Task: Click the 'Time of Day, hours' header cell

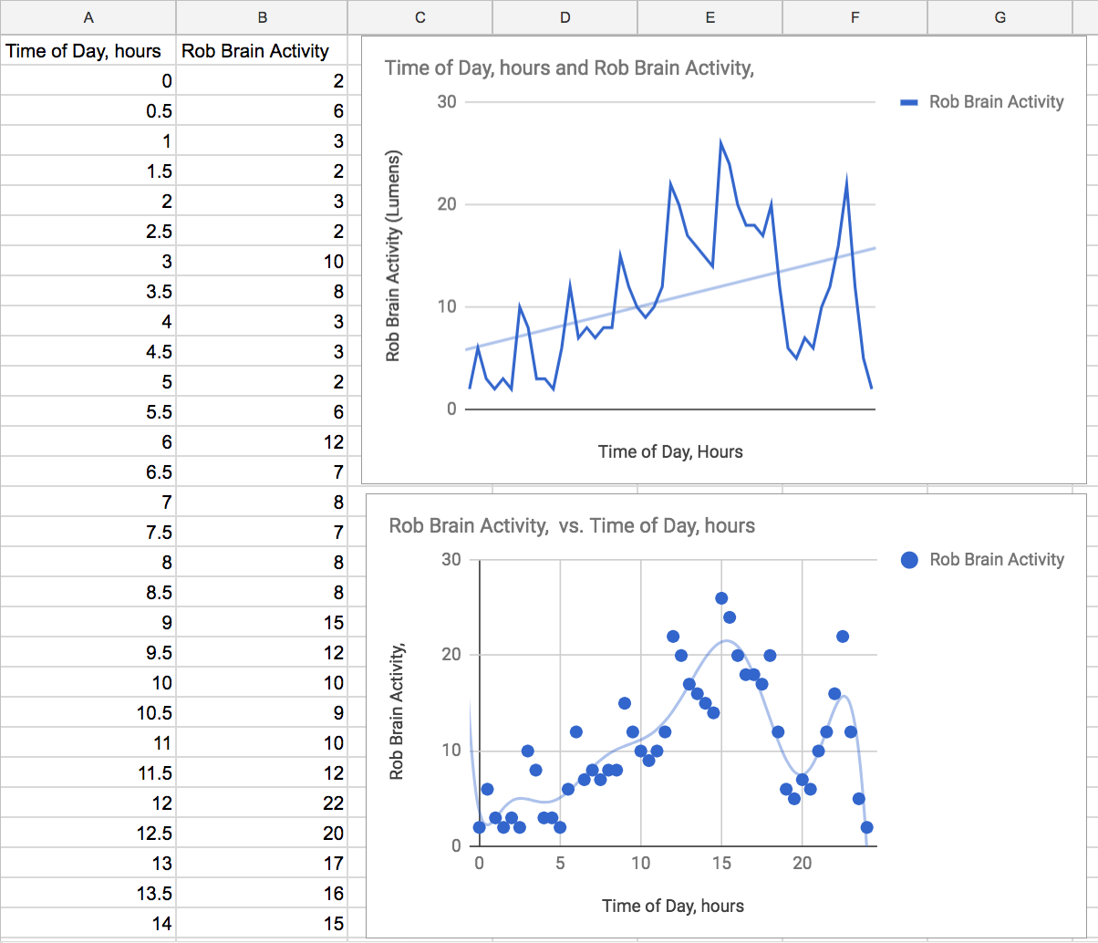Action: pyautogui.click(x=84, y=51)
